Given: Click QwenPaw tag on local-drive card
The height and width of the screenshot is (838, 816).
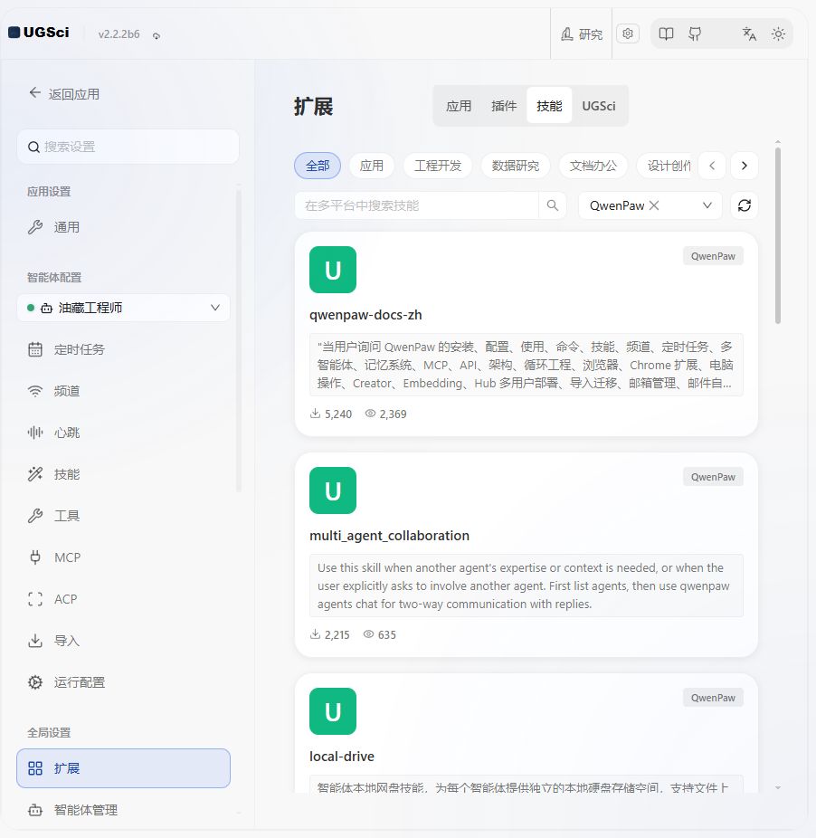Looking at the screenshot, I should [x=713, y=698].
